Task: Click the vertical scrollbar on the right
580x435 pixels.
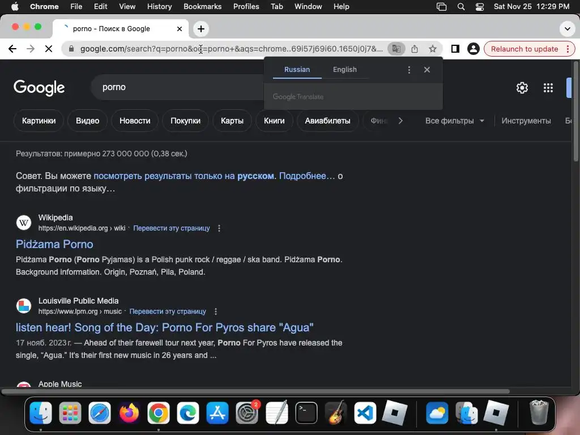Action: [575, 111]
